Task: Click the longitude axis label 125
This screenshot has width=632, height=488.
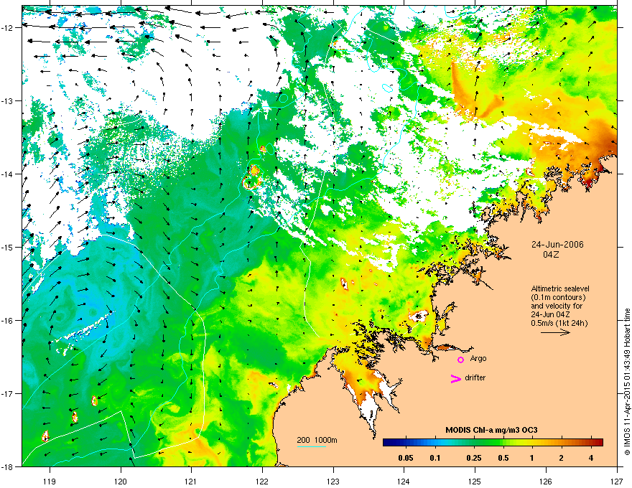Action: (475, 481)
